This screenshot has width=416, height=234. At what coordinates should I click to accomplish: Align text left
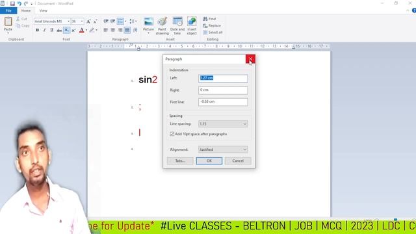click(x=105, y=30)
